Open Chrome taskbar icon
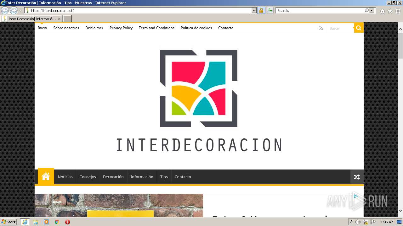 click(57, 222)
